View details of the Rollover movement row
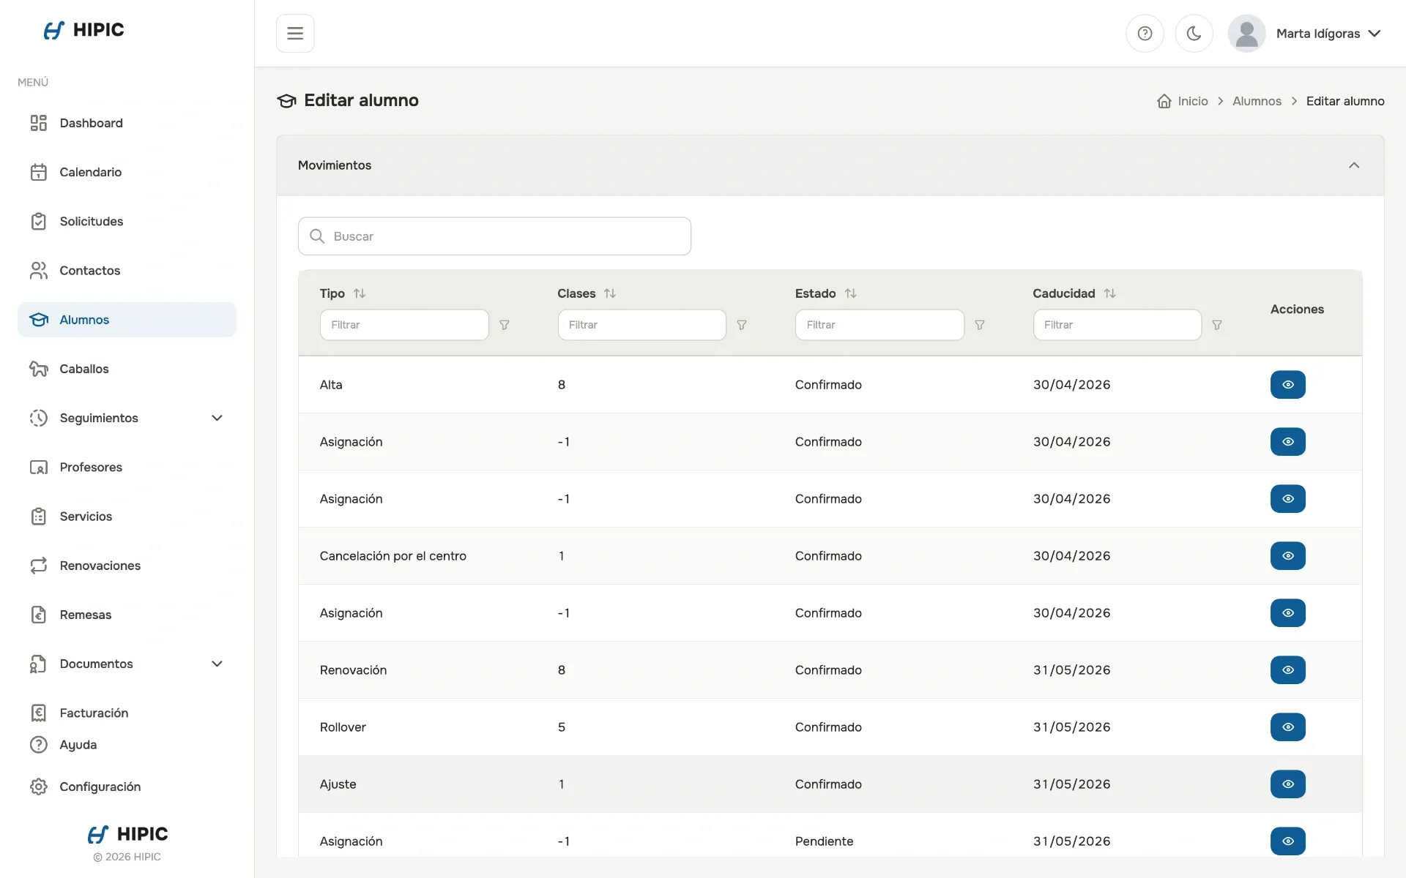Screen dimensions: 1406x878 [x=1287, y=727]
